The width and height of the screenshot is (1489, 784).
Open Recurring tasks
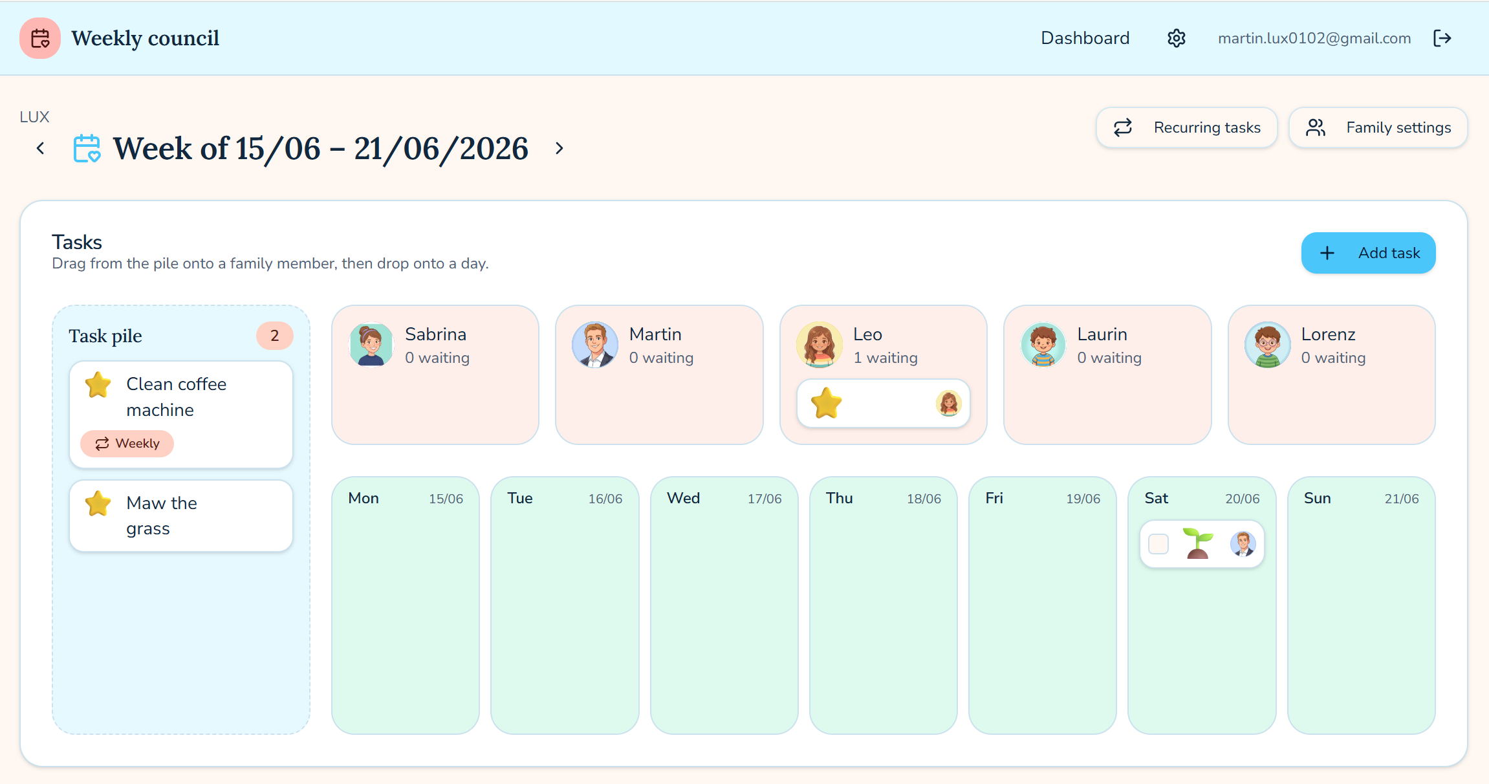point(1186,127)
